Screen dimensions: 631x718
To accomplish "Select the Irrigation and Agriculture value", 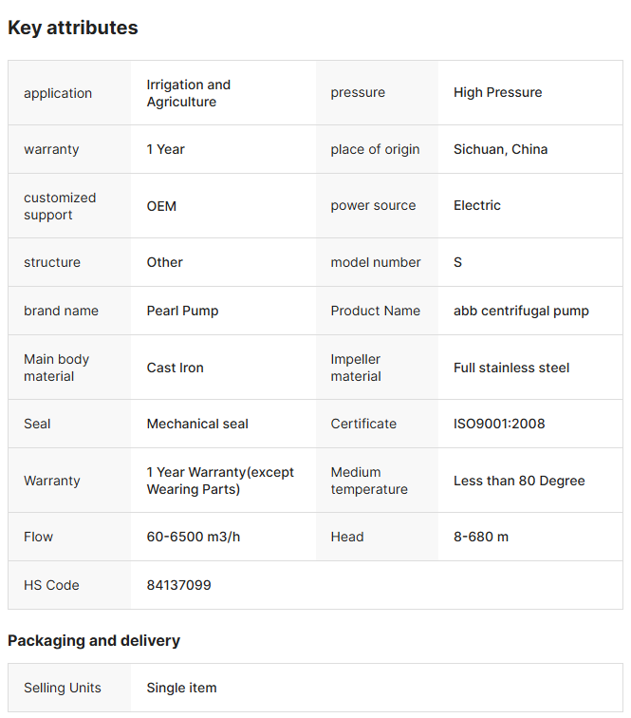I will [188, 93].
